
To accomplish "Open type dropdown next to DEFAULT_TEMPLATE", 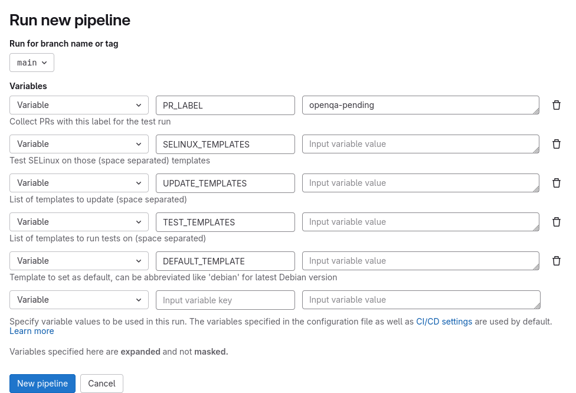I will (x=79, y=261).
